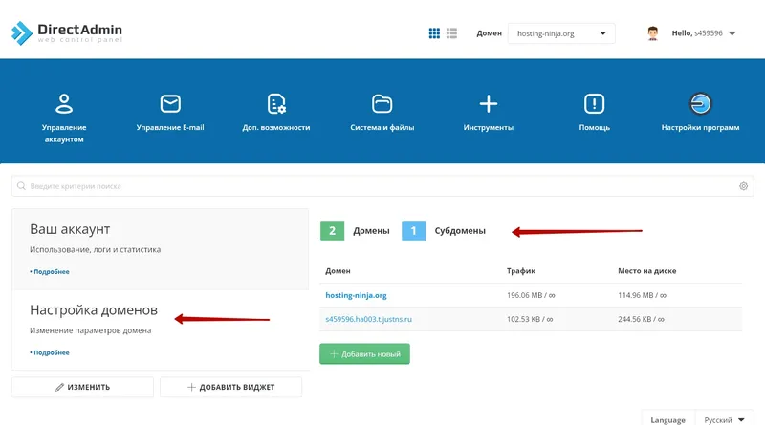This screenshot has width=765, height=425.
Task: Click the DirectAdmin logo
Action: 67,32
